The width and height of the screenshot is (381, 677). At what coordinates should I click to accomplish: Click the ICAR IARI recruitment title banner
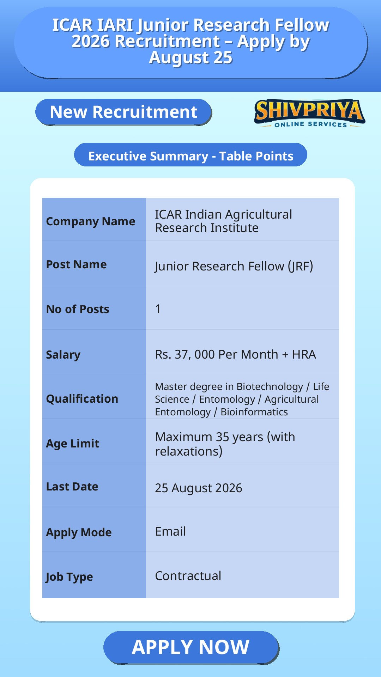(x=191, y=42)
